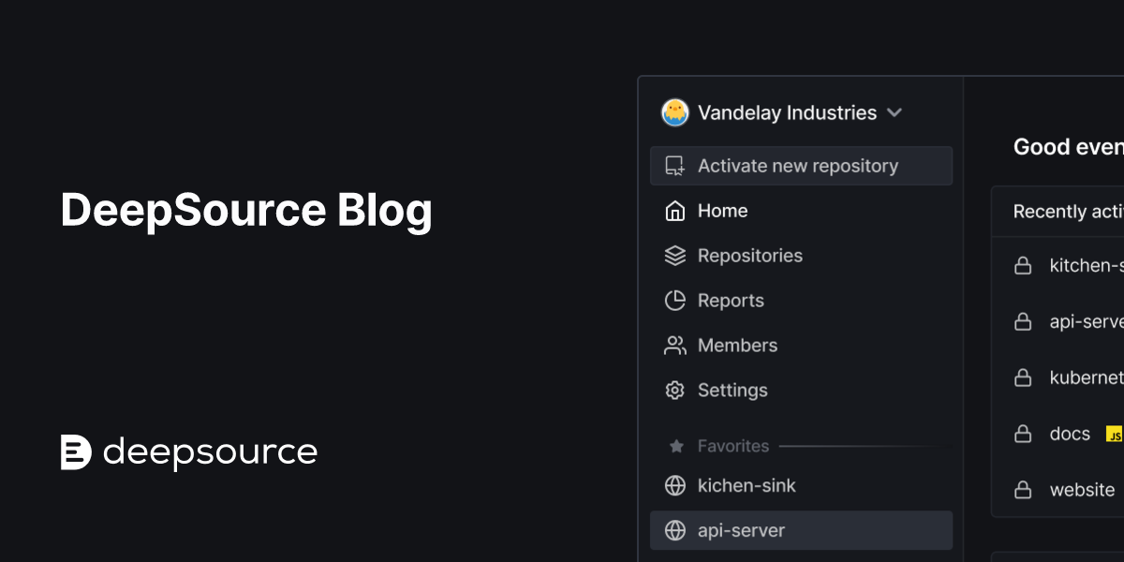This screenshot has width=1124, height=562.
Task: Click the Members people icon
Action: coord(674,345)
